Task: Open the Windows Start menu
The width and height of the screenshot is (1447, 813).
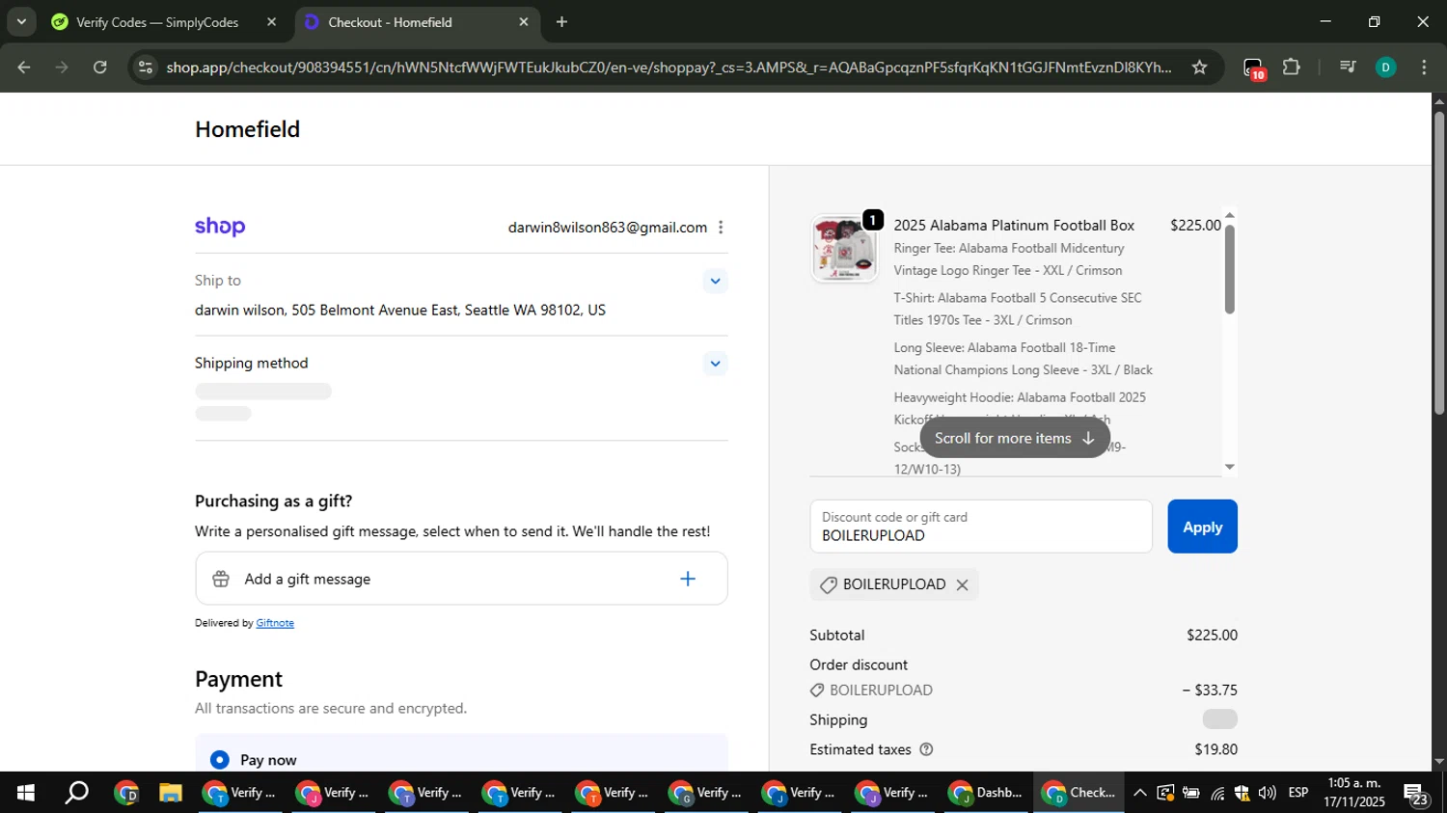Action: pos(25,793)
